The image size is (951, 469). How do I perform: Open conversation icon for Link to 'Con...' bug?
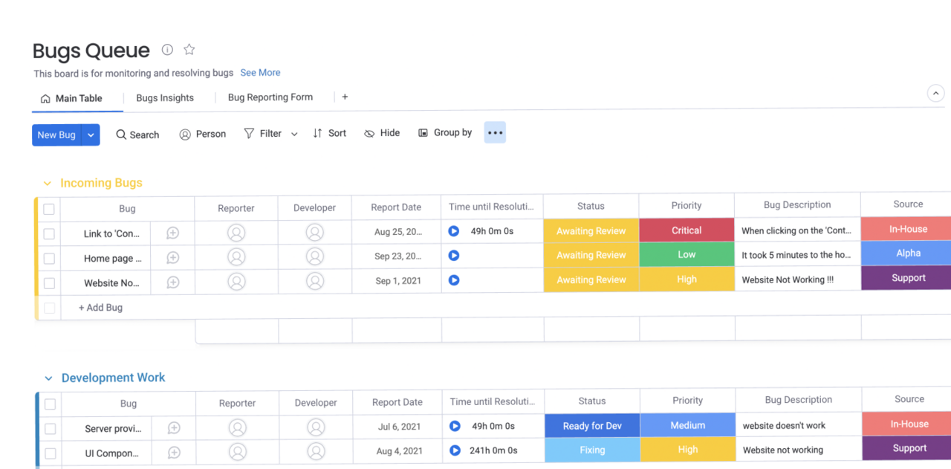[172, 233]
